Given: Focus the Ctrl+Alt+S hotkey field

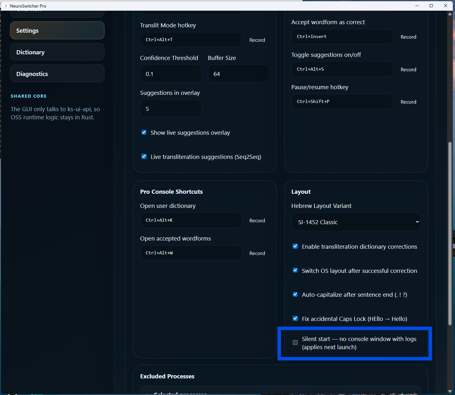Looking at the screenshot, I should point(342,69).
